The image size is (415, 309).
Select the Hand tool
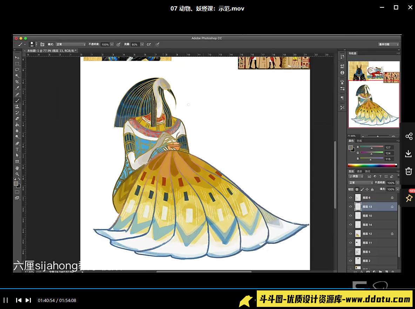tap(17, 168)
